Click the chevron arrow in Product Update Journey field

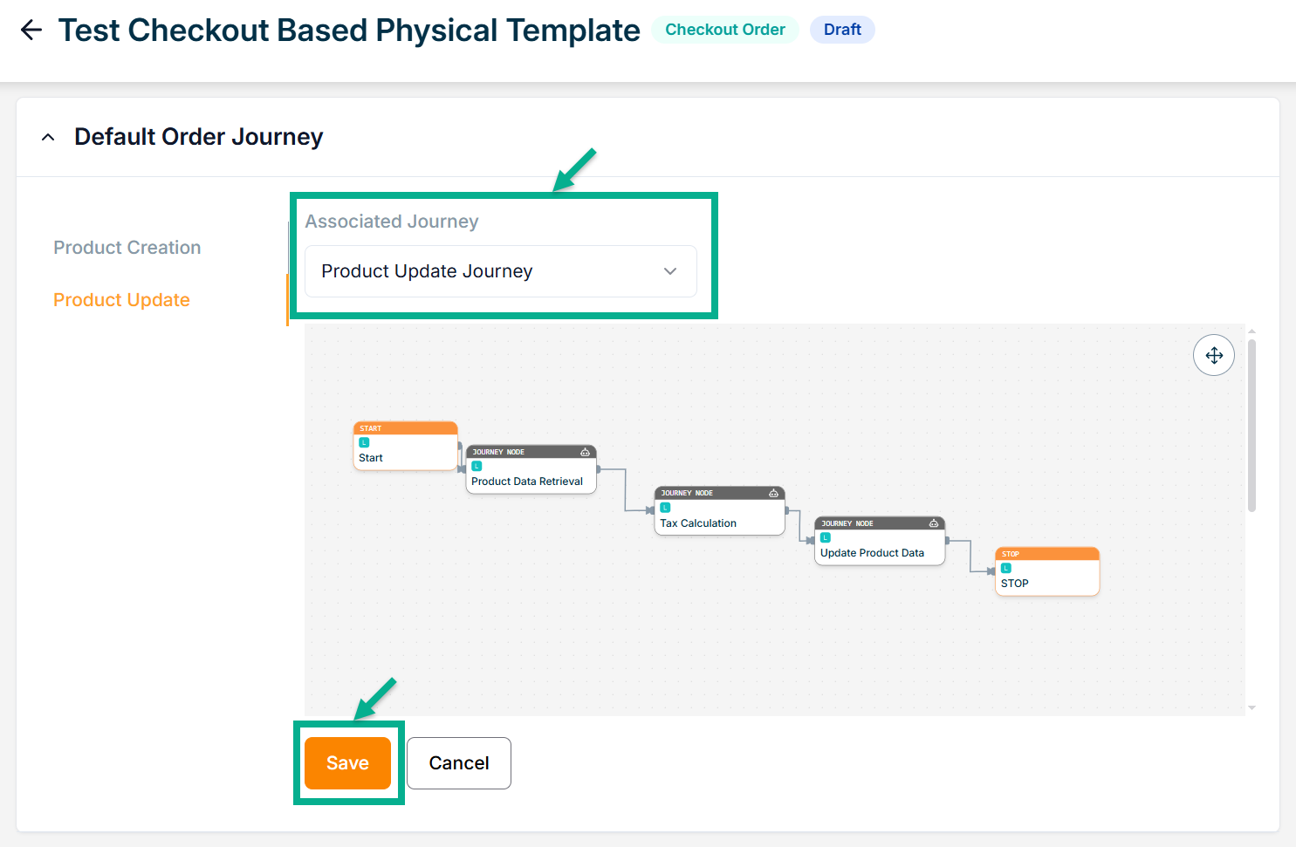point(670,271)
